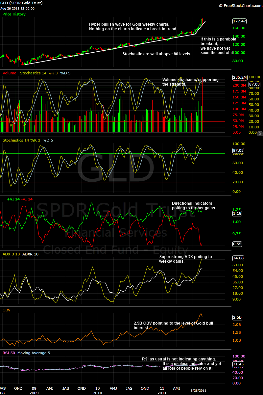Click the RSI 50 indicator label
263x395 pixels.
coord(9,353)
